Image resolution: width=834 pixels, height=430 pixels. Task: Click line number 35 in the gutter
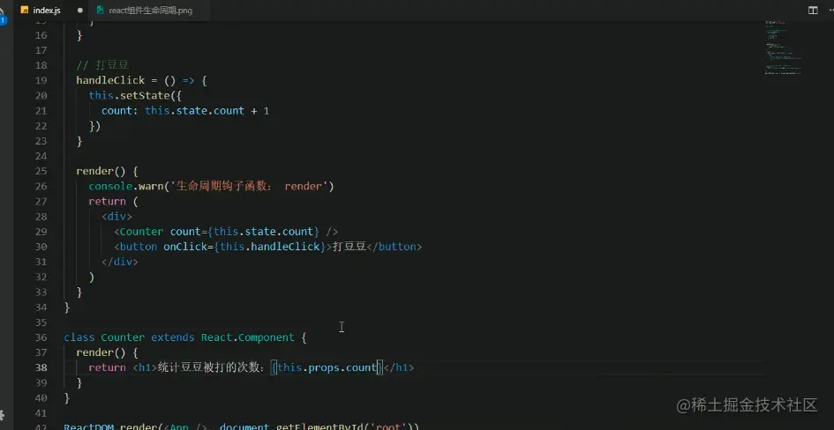click(41, 322)
